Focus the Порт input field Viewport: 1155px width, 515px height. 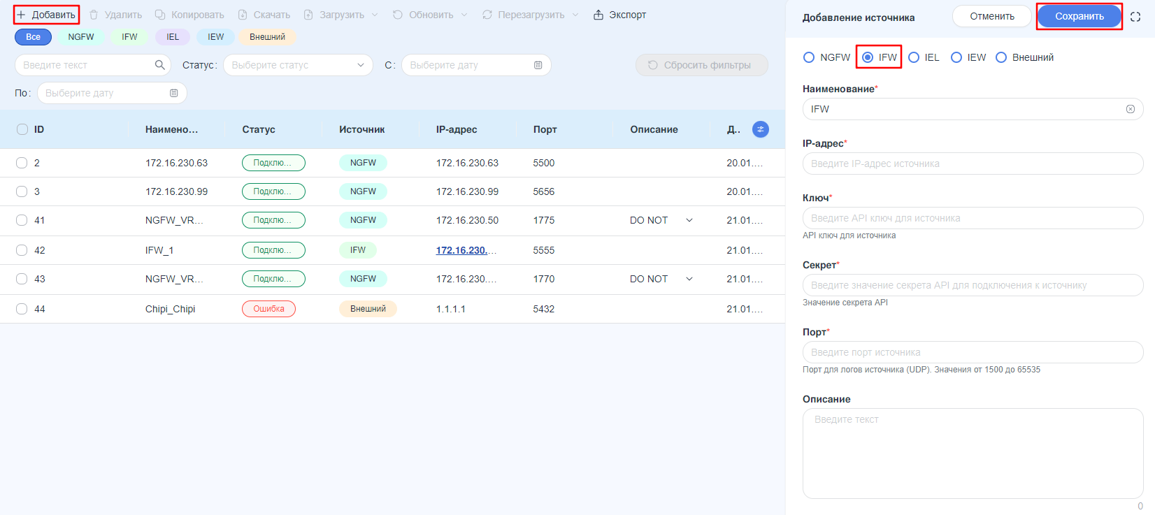[x=973, y=352]
